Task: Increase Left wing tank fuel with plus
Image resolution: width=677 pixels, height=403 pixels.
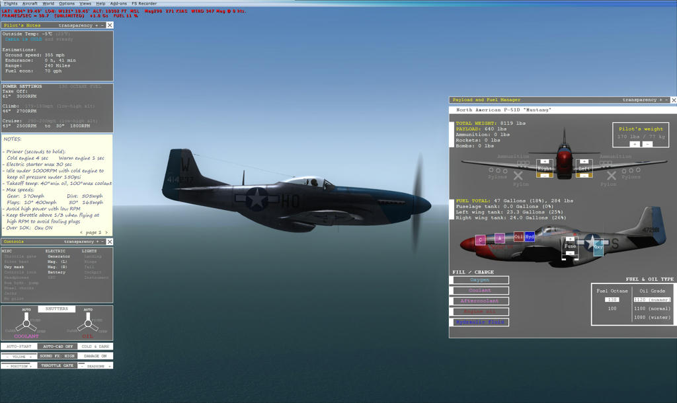Action: pyautogui.click(x=584, y=161)
